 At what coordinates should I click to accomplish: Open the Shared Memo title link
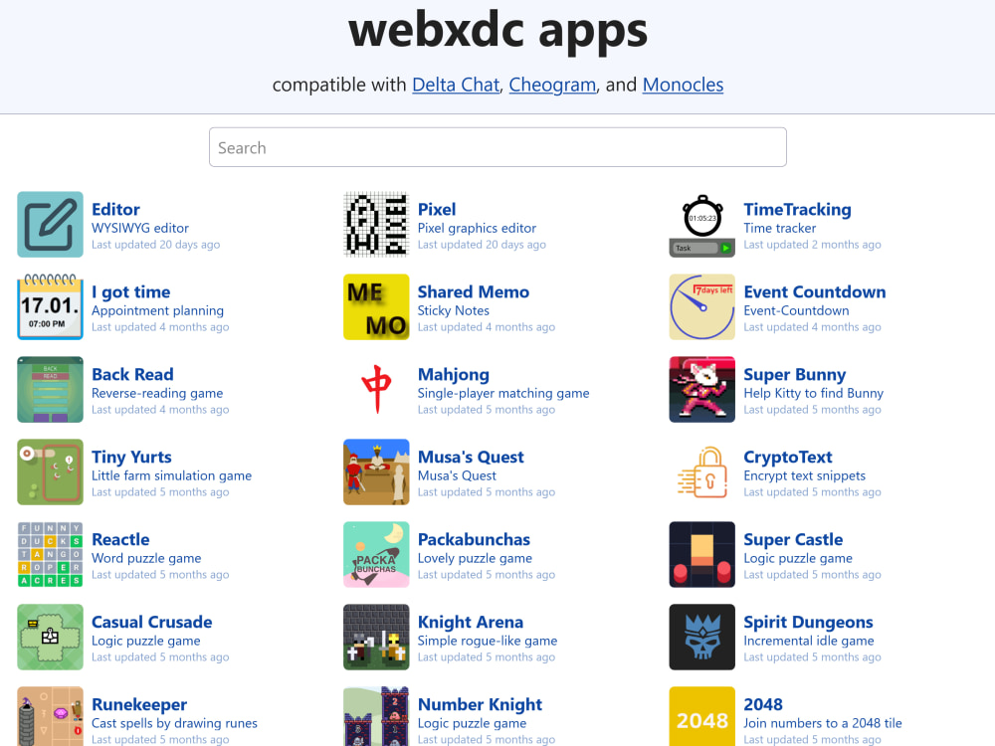coord(474,291)
